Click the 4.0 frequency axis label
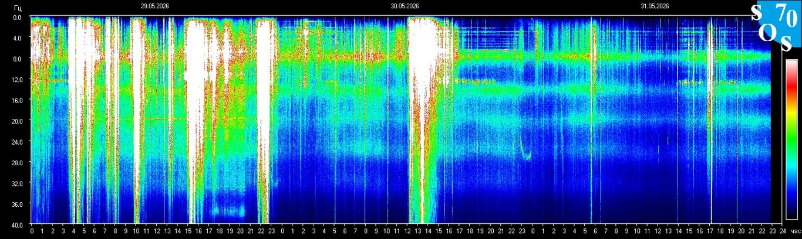The width and height of the screenshot is (802, 239). (x=18, y=38)
